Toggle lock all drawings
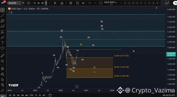Image resolution: width=177 pixels, height=97 pixels. (x=3, y=79)
